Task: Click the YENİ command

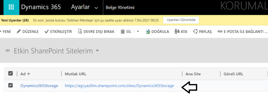Action: [x=5, y=32]
